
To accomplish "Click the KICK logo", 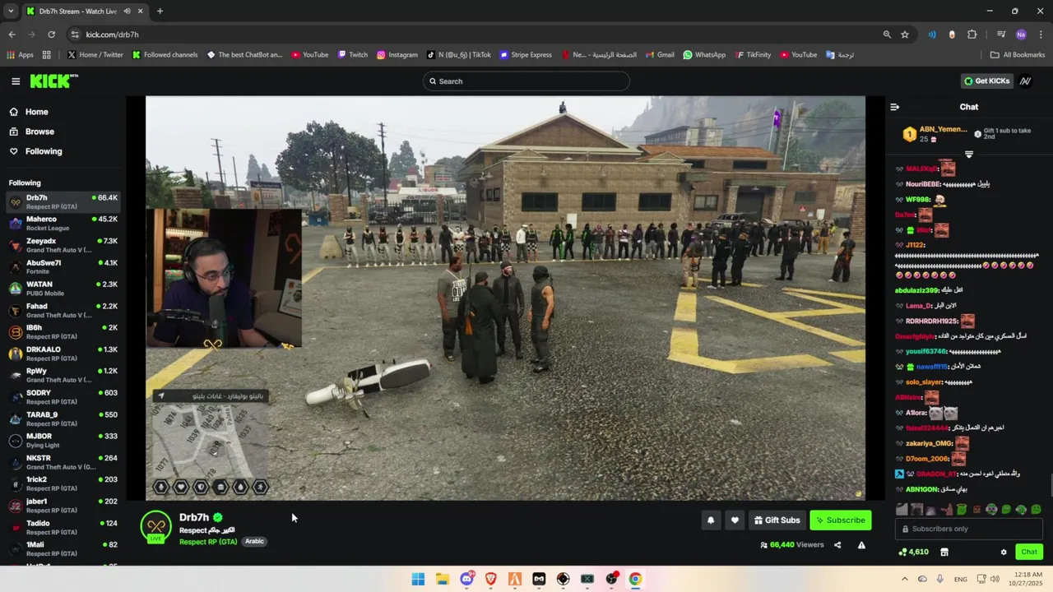I will pyautogui.click(x=53, y=81).
